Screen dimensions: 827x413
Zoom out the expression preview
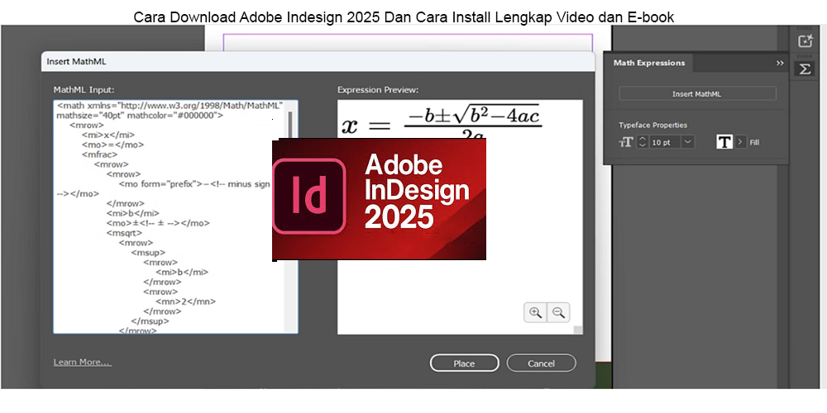point(558,312)
